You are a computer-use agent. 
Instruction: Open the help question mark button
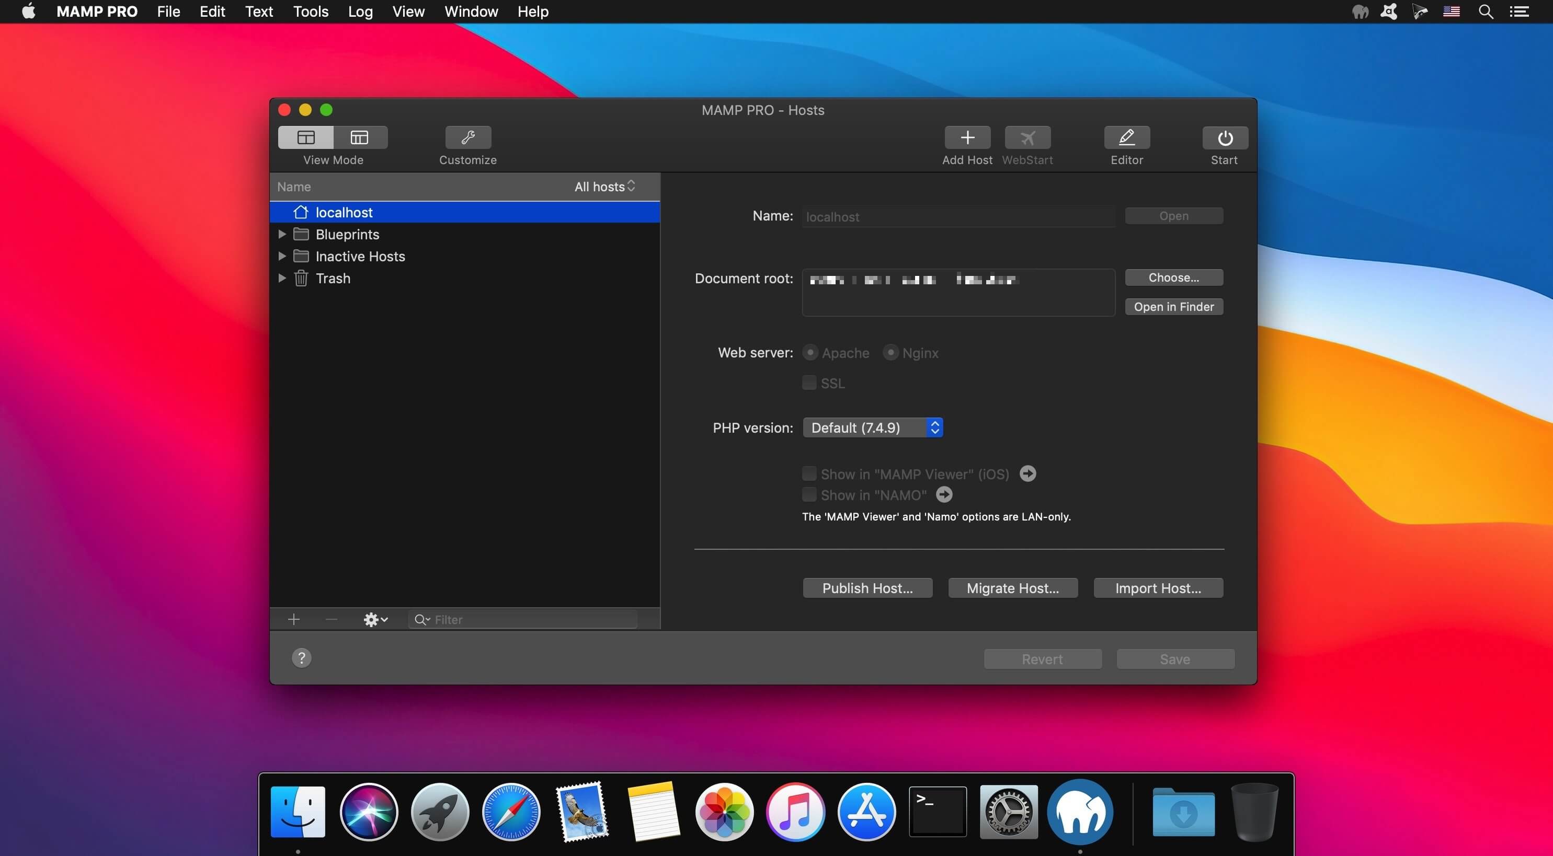pyautogui.click(x=301, y=658)
